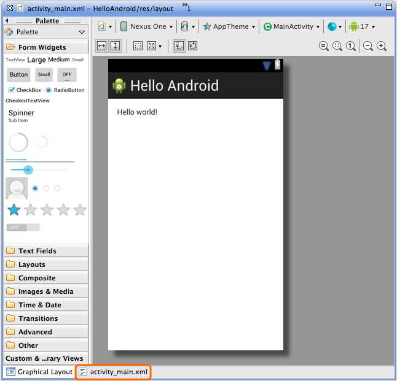
Task: Select the QuickContactBadge avatar widget
Action: pyautogui.click(x=17, y=188)
